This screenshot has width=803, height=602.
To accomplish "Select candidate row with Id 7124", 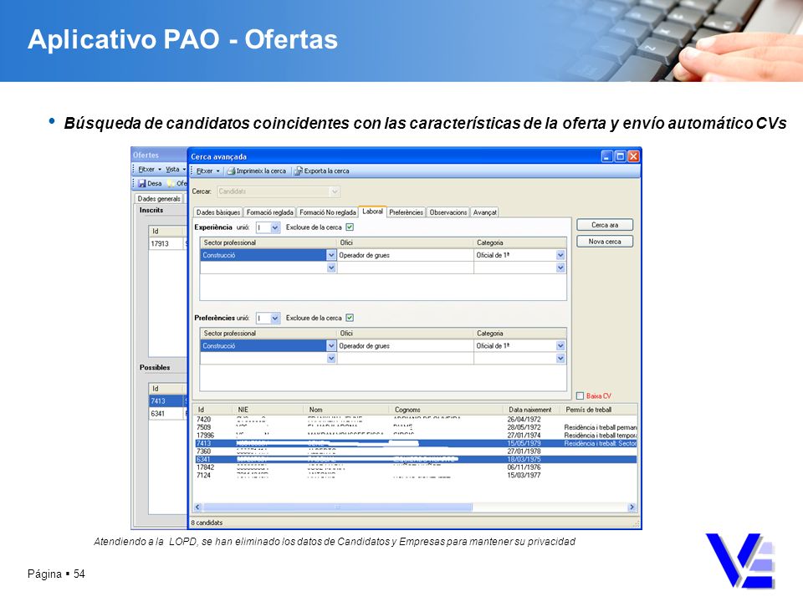I will 415,476.
